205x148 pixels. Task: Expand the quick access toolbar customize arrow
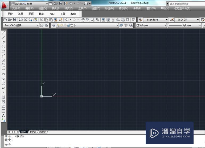point(90,3)
